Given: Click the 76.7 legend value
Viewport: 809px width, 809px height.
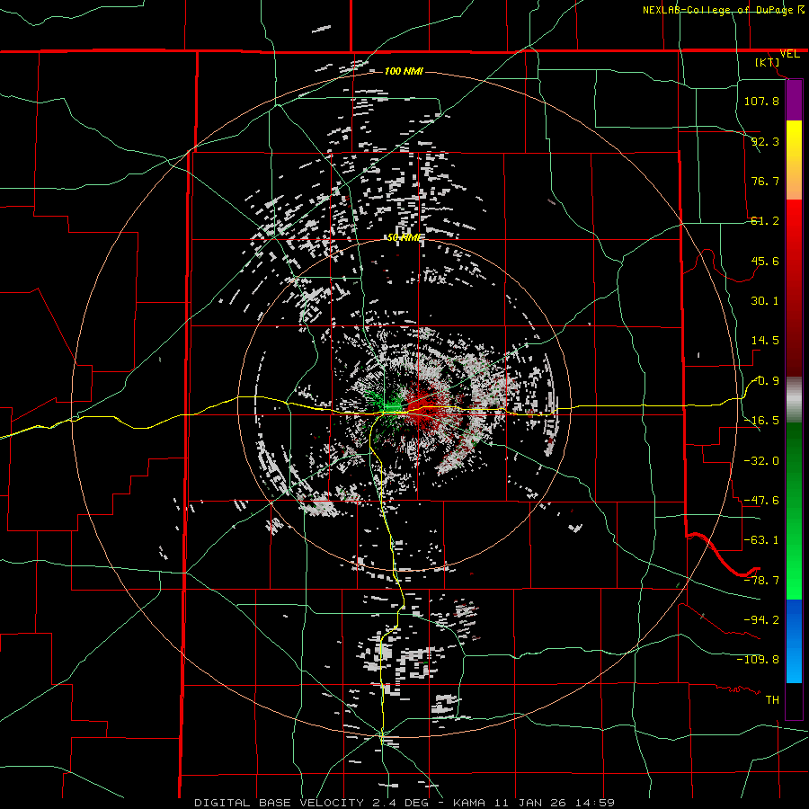Looking at the screenshot, I should click(x=765, y=181).
